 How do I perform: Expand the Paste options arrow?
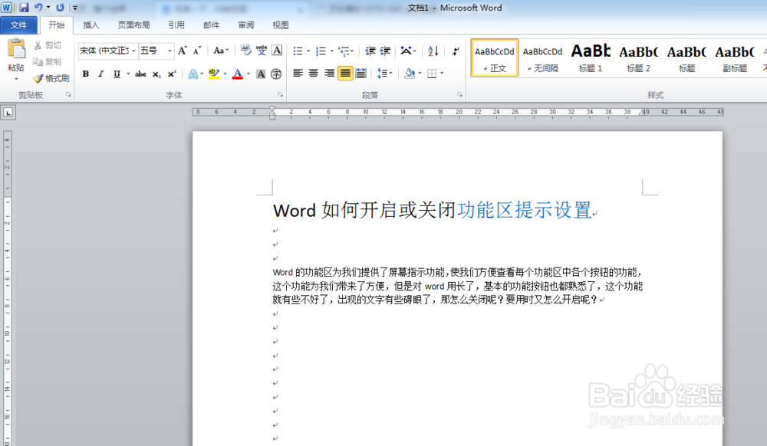tap(16, 79)
